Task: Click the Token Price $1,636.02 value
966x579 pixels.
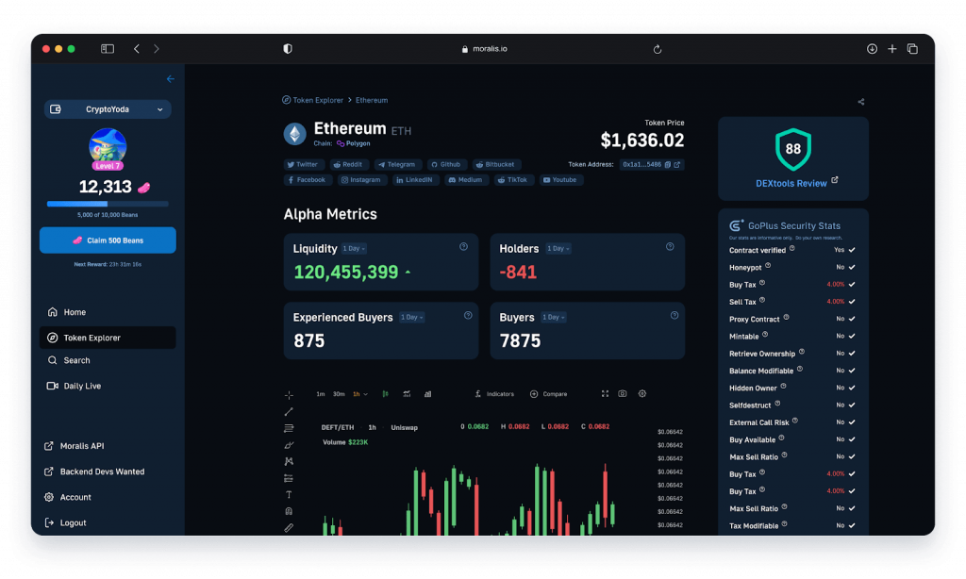Action: click(641, 141)
